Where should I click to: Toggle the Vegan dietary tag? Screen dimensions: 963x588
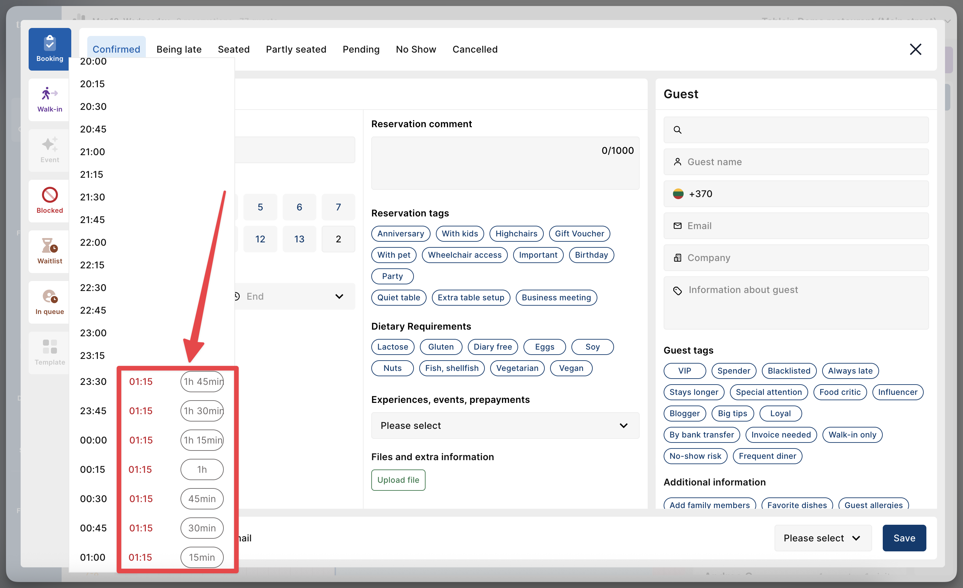pos(571,368)
